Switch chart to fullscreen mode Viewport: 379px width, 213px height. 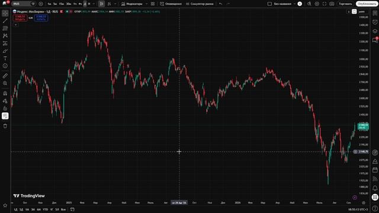coord(325,4)
